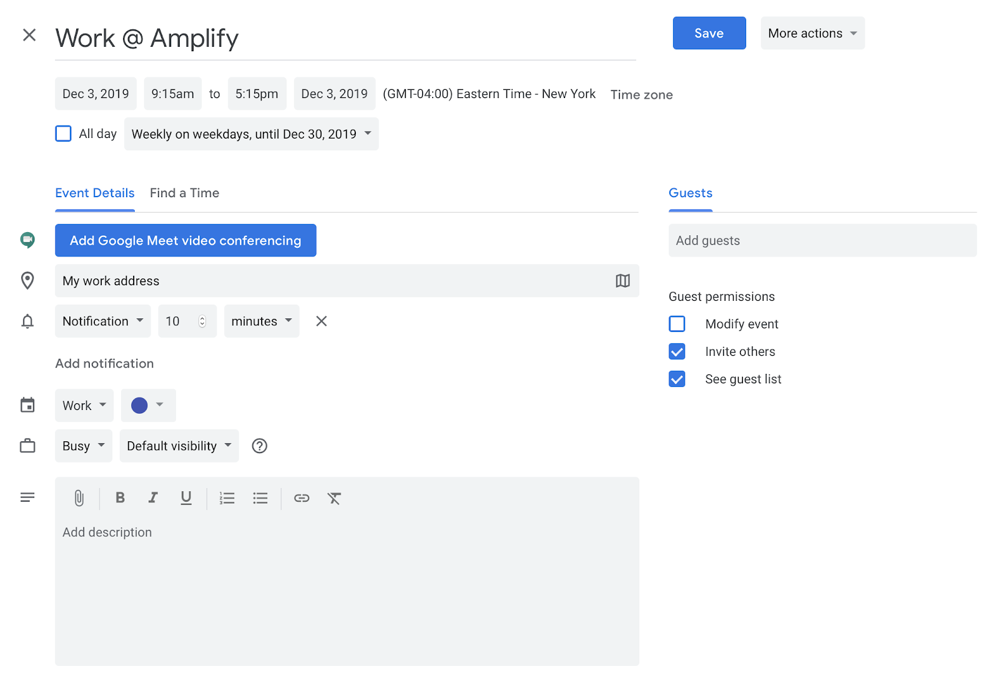Open the event color picker swatch
The width and height of the screenshot is (999, 699).
(x=149, y=406)
